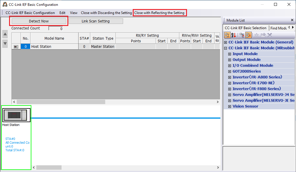Close the CC-Link IEF Basic Configuration window

tap(289, 4)
